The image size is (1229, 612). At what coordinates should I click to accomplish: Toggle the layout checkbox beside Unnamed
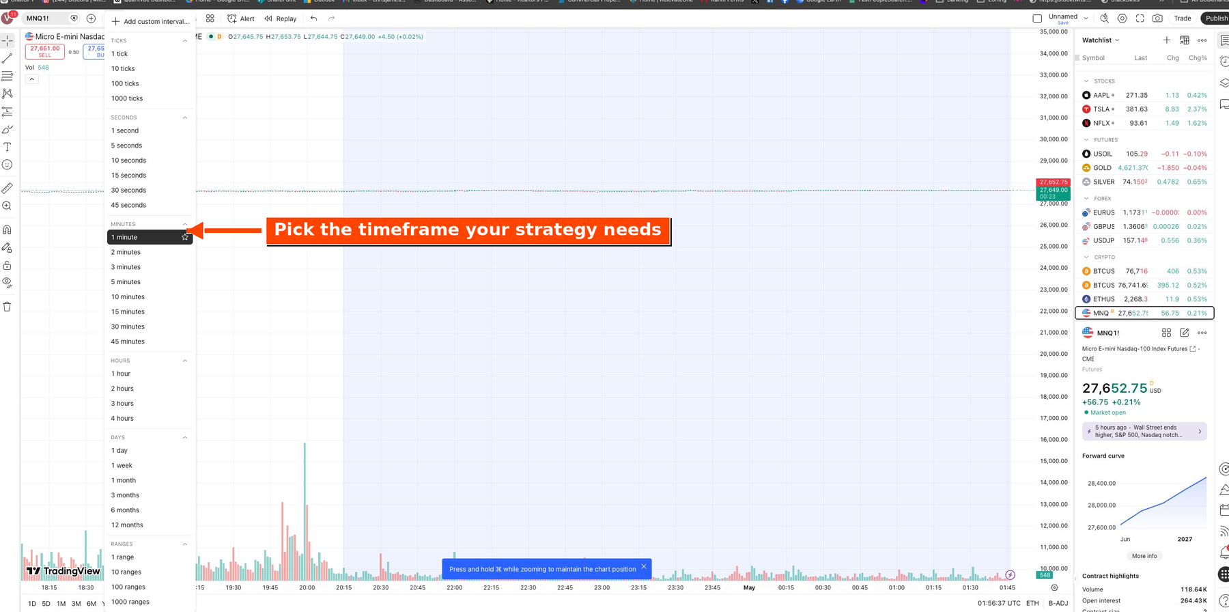click(x=1037, y=18)
